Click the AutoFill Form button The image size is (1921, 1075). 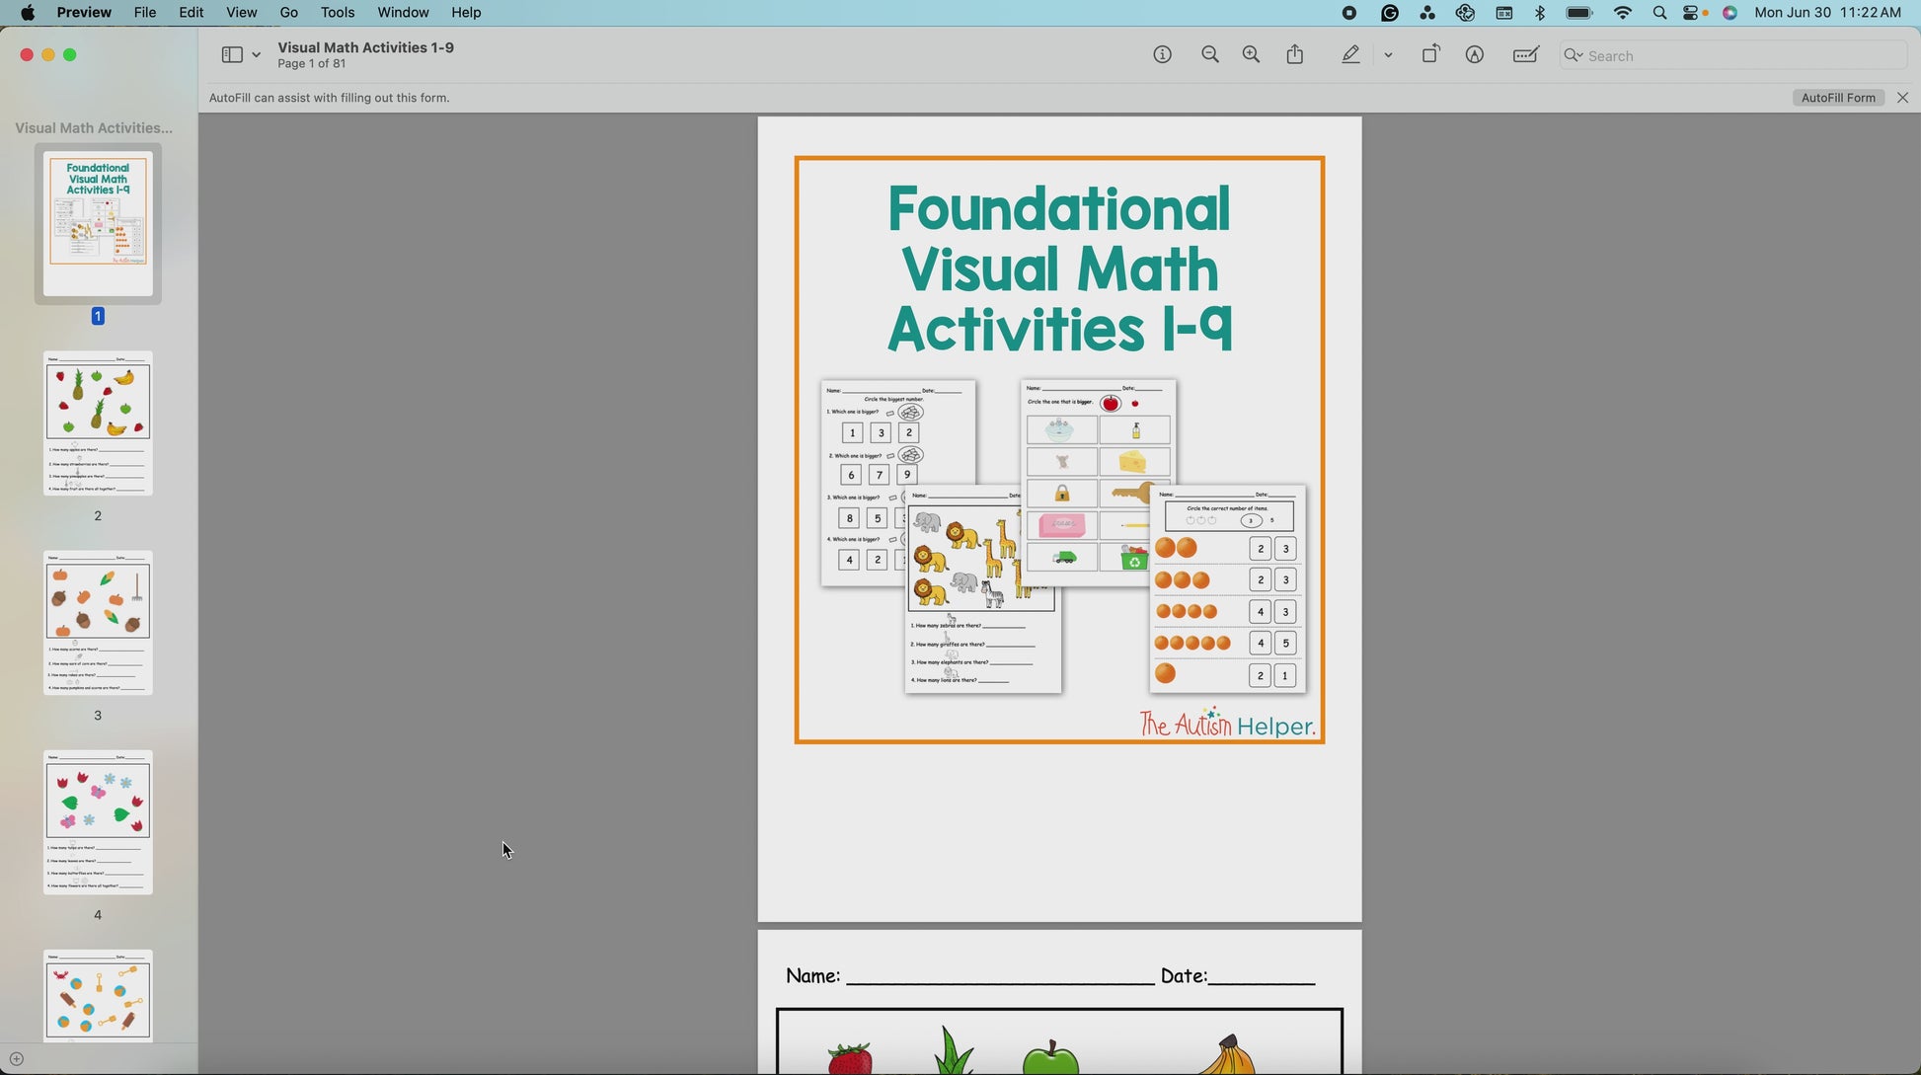1837,98
